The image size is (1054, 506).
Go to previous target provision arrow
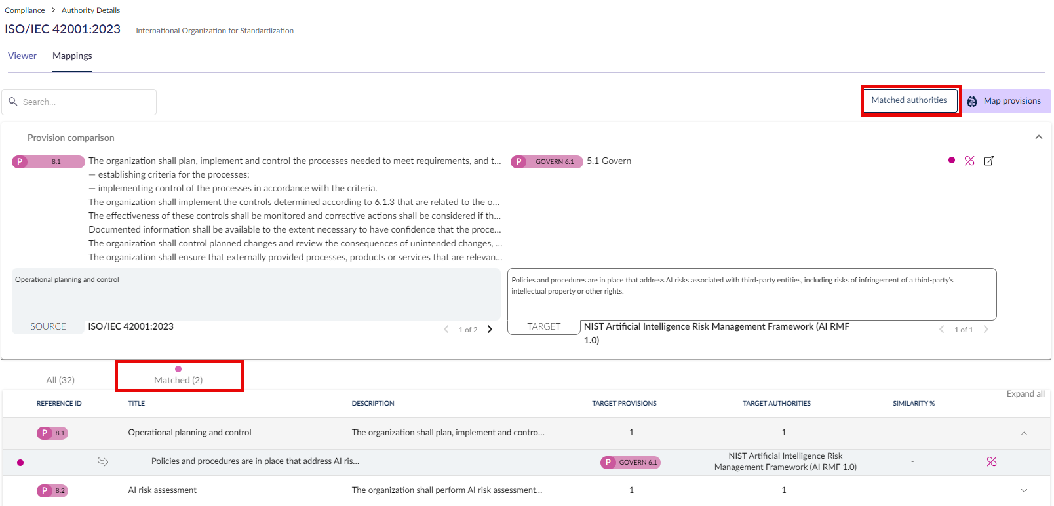click(942, 329)
